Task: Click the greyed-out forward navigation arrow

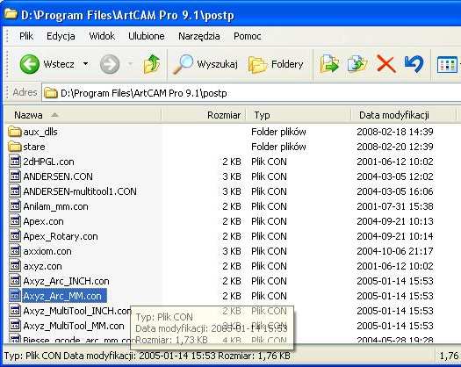Action: click(110, 64)
